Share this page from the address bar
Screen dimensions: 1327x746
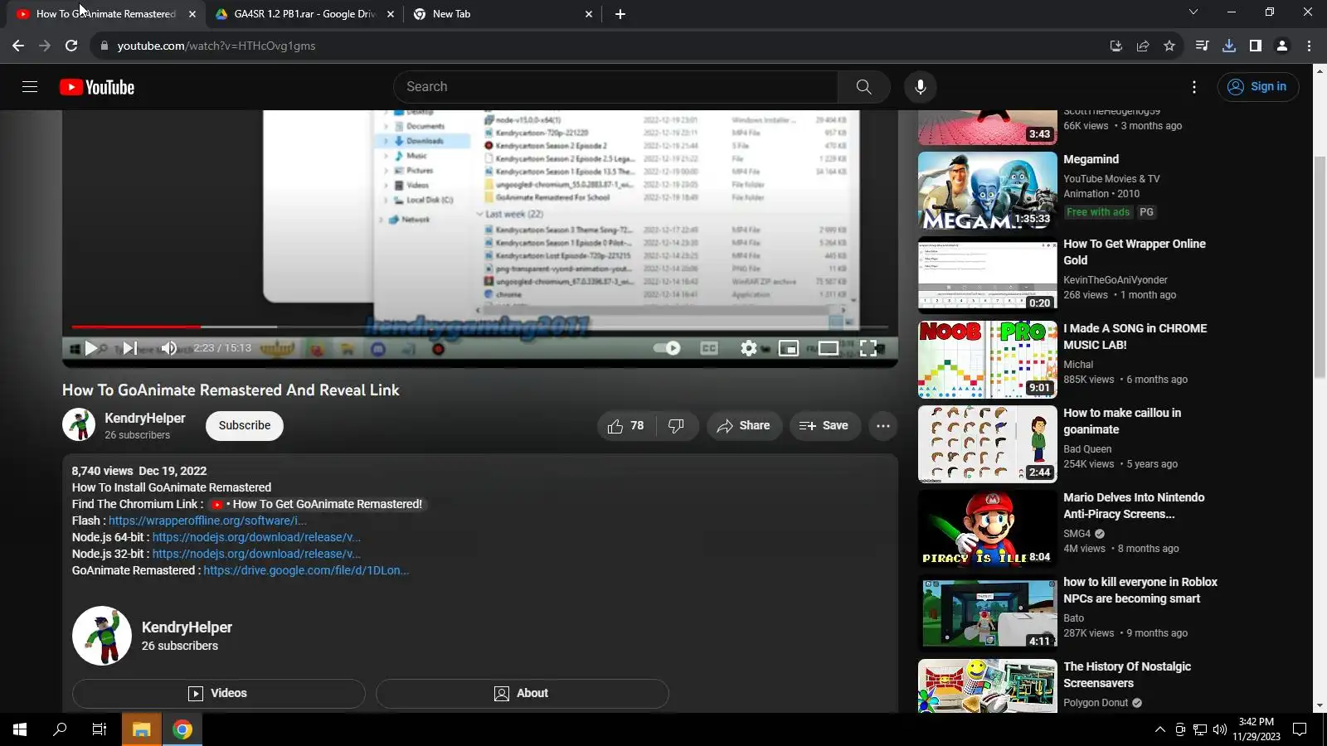click(x=1143, y=46)
